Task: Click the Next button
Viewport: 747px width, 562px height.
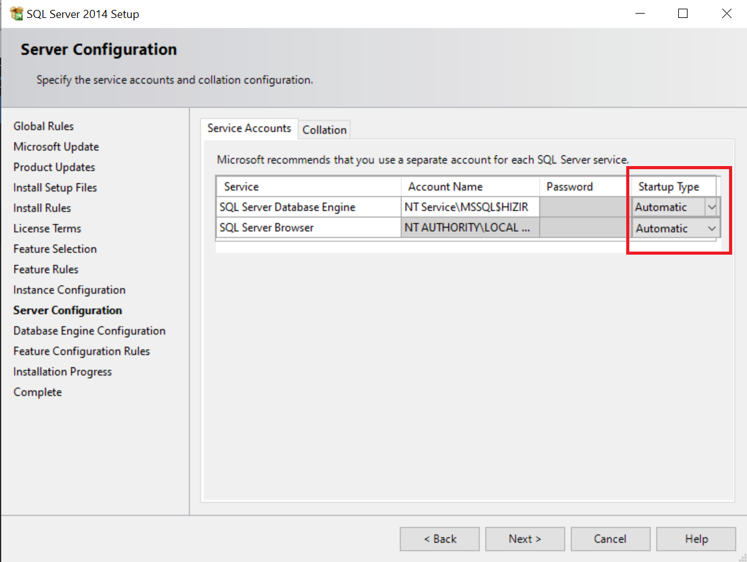Action: [525, 539]
